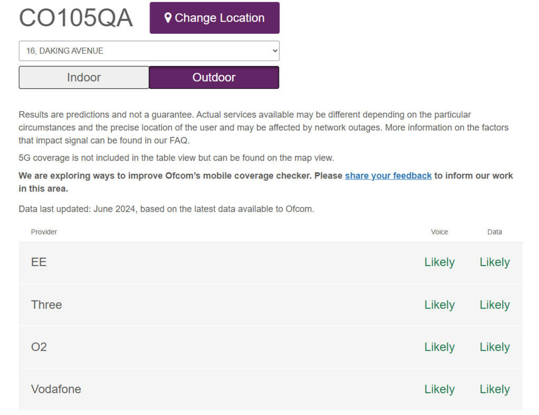Viewport: 539px width, 415px height.
Task: Click O2's Voice Likely status
Action: click(x=440, y=347)
